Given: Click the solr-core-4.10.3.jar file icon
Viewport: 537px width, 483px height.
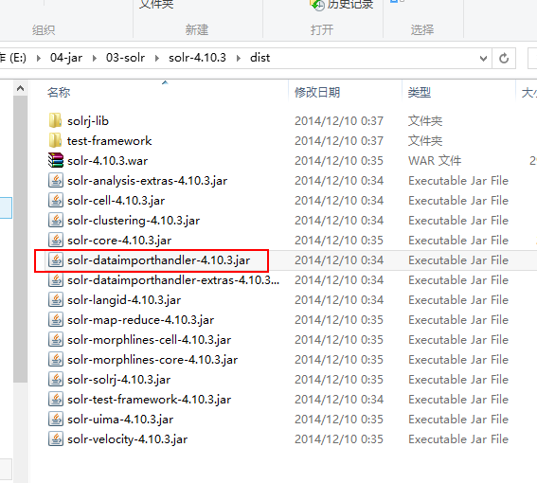Looking at the screenshot, I should (56, 240).
